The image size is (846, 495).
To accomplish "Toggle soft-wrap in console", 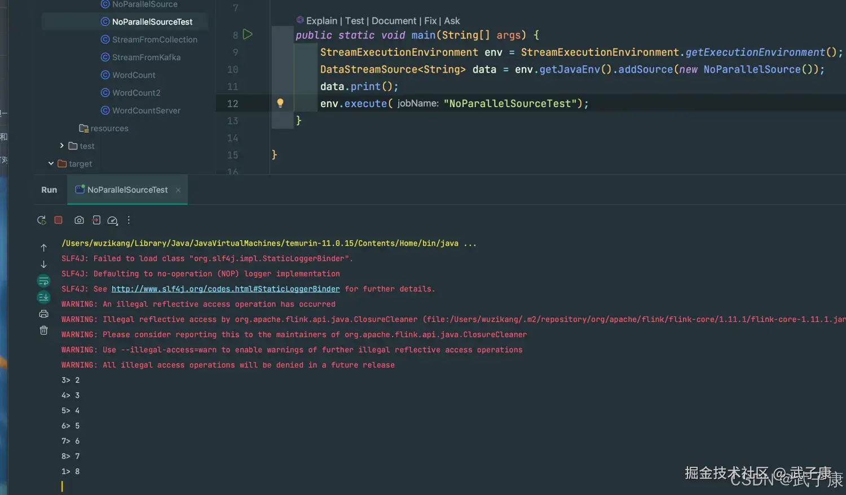I will pos(43,281).
